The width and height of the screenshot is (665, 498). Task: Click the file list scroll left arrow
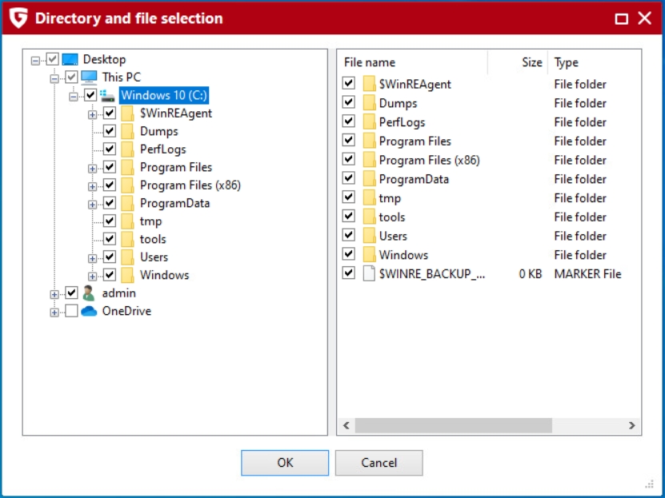(x=346, y=425)
